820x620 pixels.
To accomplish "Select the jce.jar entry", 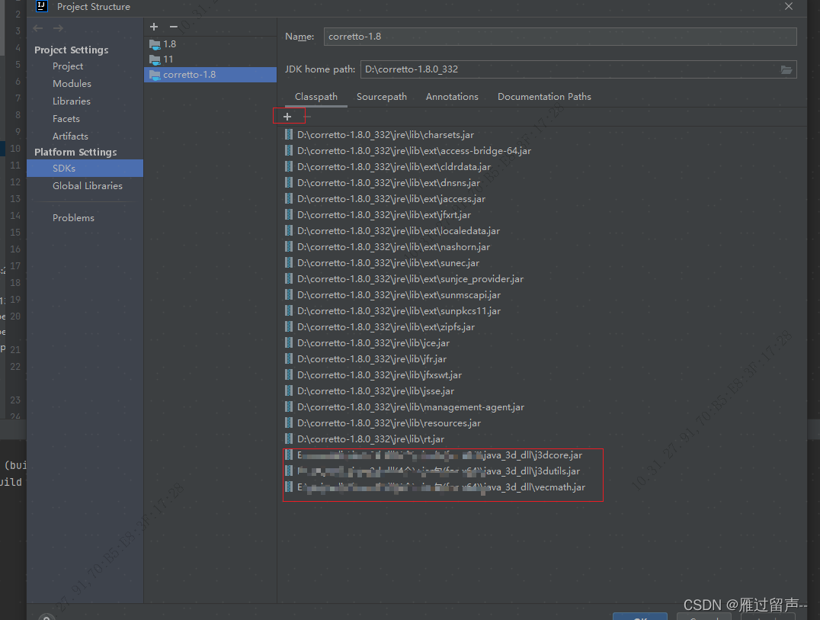I will [542, 342].
